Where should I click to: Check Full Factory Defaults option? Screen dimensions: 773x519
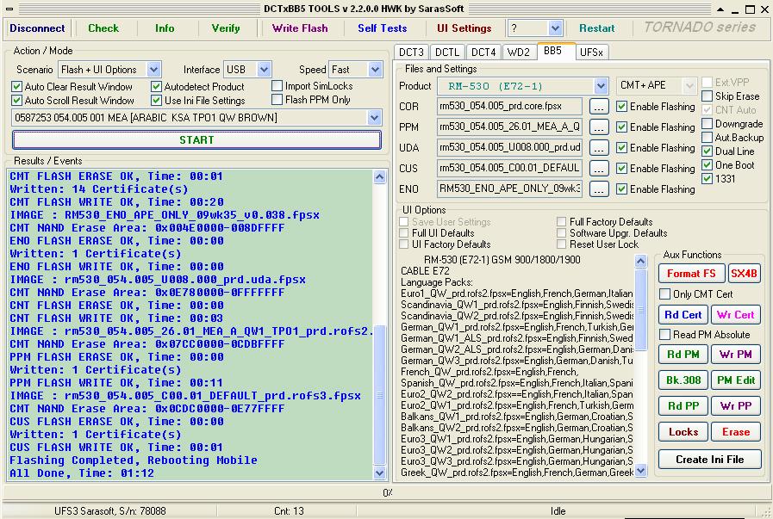[561, 221]
